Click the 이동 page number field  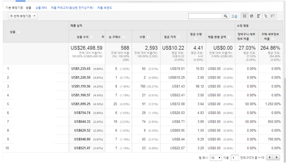coord(235,158)
